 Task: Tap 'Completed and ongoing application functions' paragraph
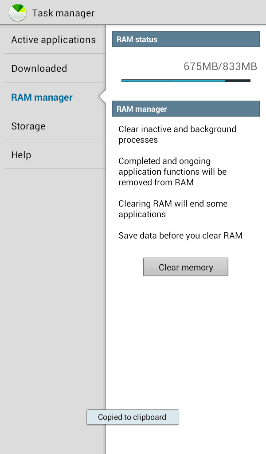coord(172,172)
